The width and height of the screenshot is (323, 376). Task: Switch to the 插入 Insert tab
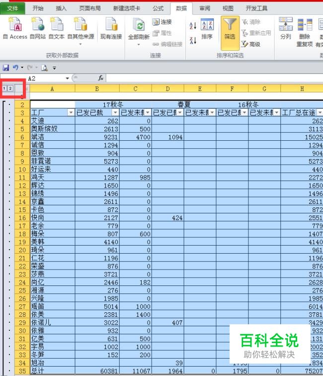pyautogui.click(x=61, y=8)
